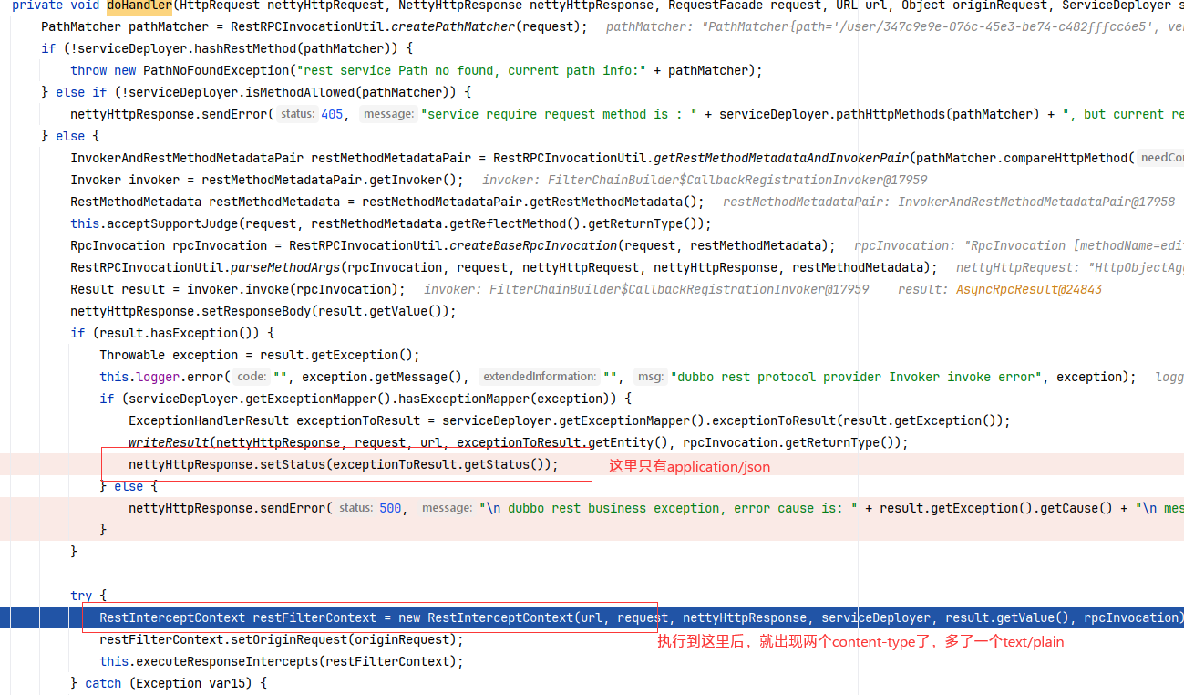
Task: Click the writeResult method call
Action: pyautogui.click(x=169, y=442)
